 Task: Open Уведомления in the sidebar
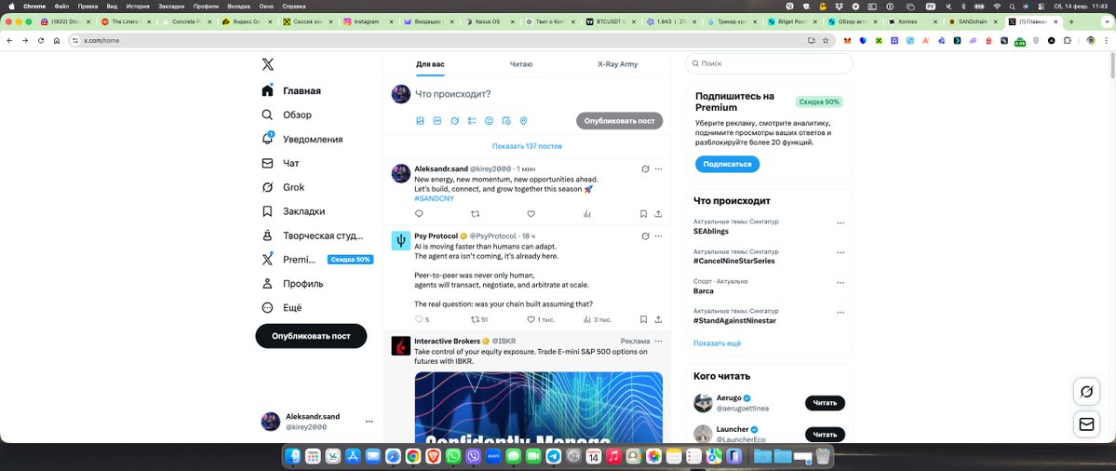click(302, 139)
